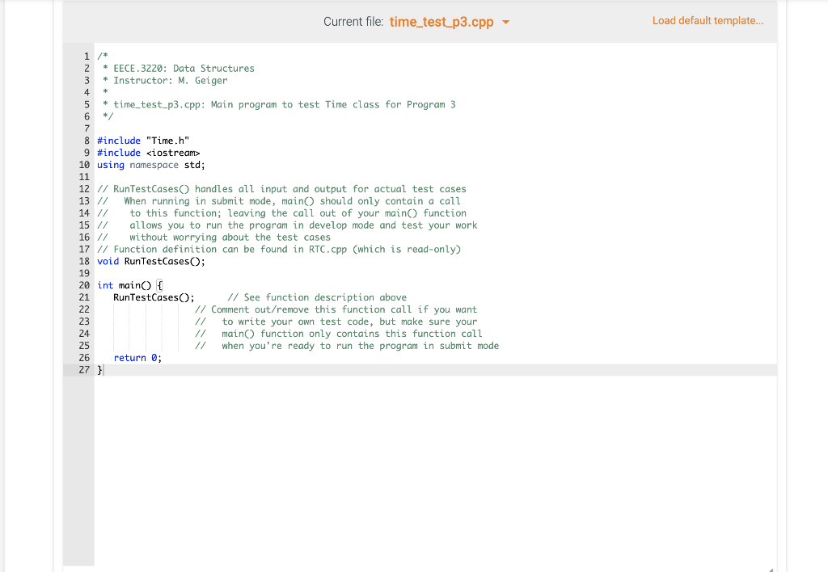Click line number 27 in the gutter

click(x=84, y=369)
